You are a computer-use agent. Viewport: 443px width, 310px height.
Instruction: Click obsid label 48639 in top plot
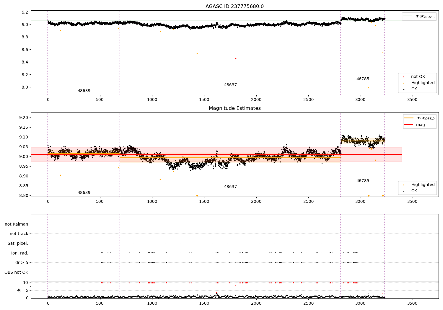pyautogui.click(x=84, y=91)
